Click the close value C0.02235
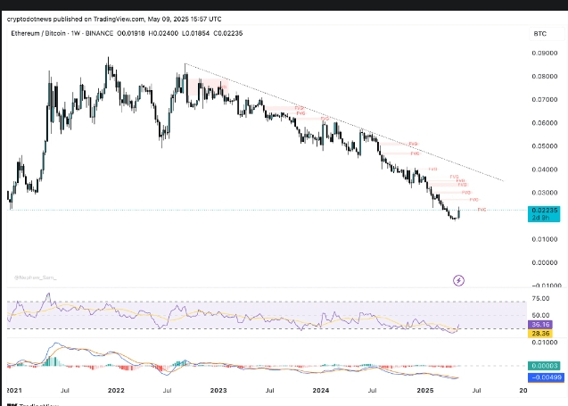The height and width of the screenshot is (406, 568). 228,33
